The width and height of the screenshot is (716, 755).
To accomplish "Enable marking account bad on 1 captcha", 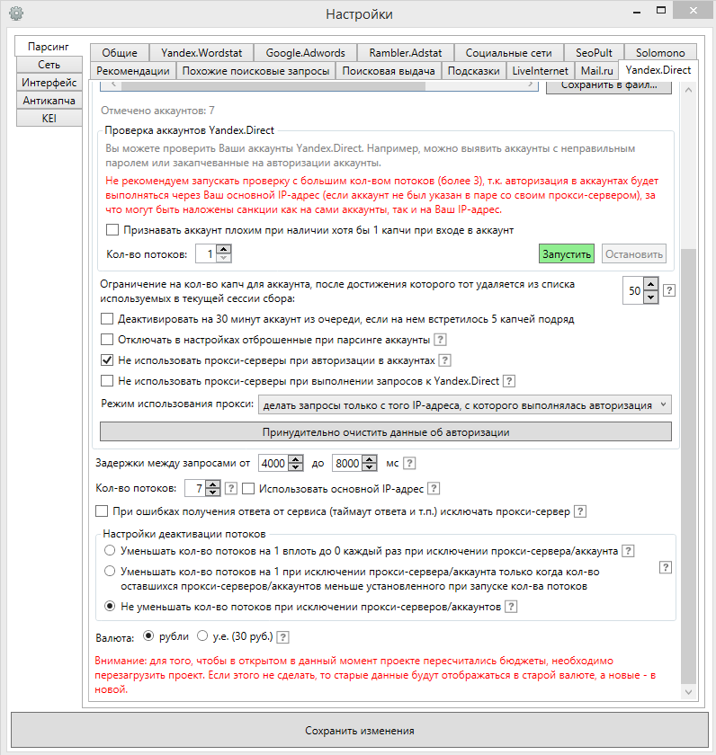I will [x=112, y=230].
